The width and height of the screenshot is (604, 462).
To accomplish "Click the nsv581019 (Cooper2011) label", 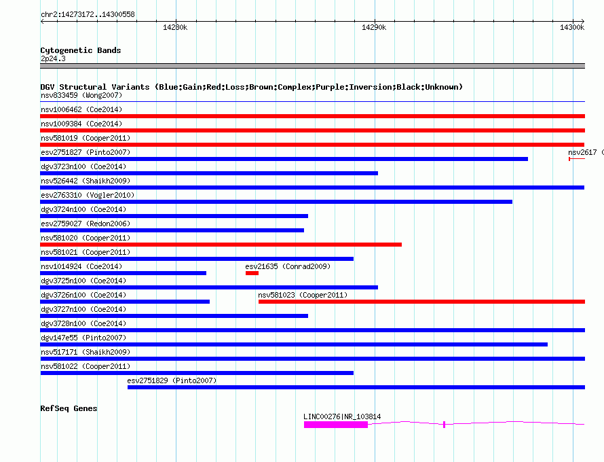I will tap(86, 138).
